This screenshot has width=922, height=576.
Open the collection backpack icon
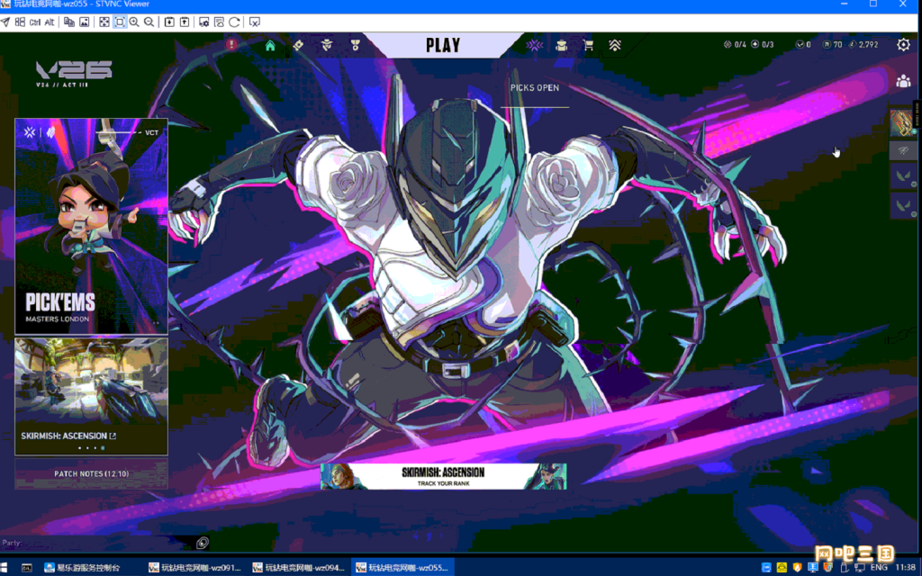(562, 45)
